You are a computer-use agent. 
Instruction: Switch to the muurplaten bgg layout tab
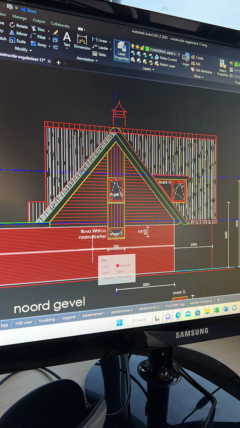[175, 305]
